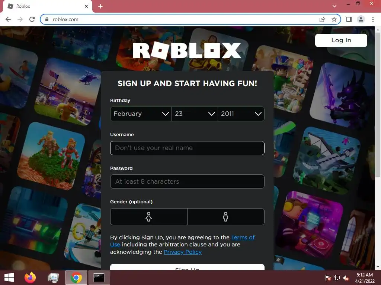
Task: Click the lollipop bunny hat game thumbnail
Action: (x=293, y=79)
